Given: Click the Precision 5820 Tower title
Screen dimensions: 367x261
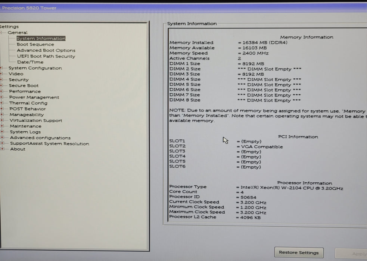Looking at the screenshot, I should click(x=28, y=8).
